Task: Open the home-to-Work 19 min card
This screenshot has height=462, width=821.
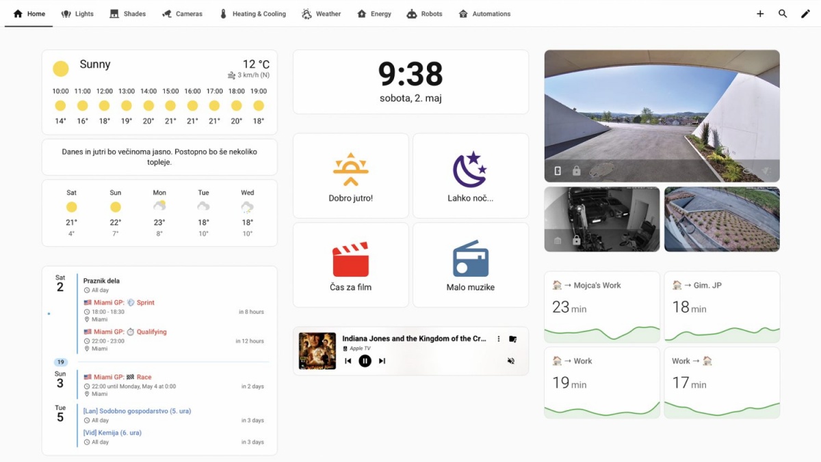Action: point(602,383)
